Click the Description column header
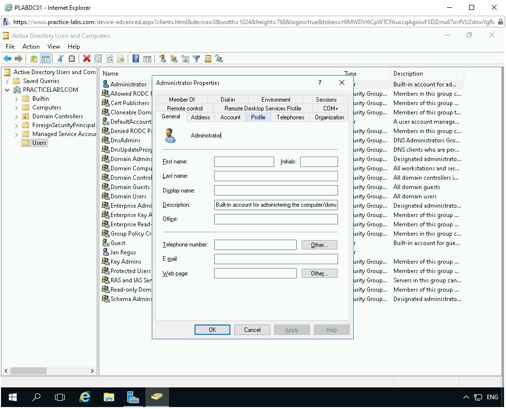This screenshot has width=506, height=409. (426, 74)
